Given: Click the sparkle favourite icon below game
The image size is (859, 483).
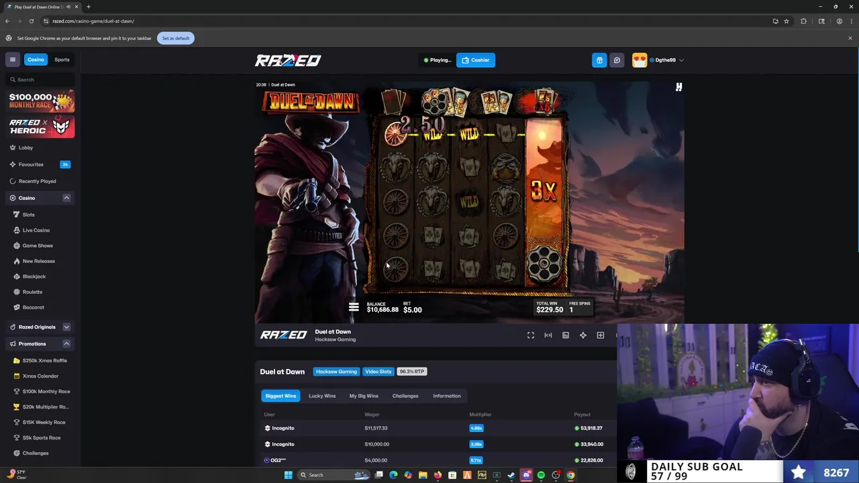Looking at the screenshot, I should click(583, 335).
